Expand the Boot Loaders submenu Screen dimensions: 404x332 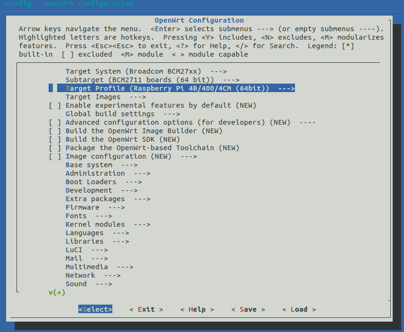pos(103,182)
